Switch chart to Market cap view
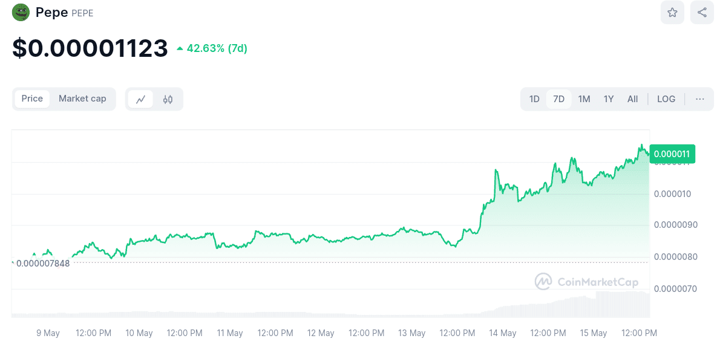Screen dimensions: 717x350 point(82,99)
